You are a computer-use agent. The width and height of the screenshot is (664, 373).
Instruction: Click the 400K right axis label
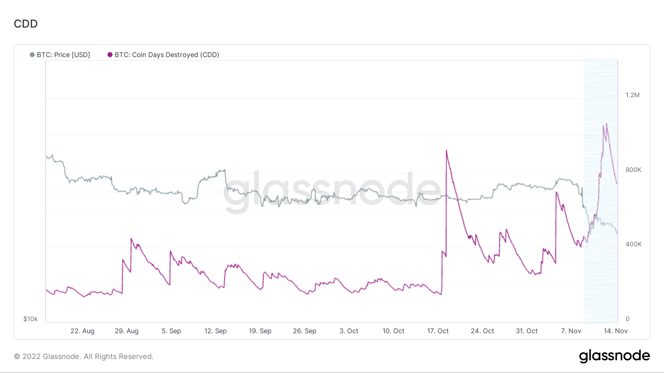tap(633, 244)
